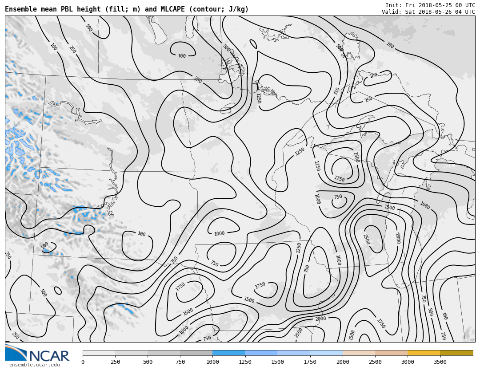Pick the bright blue 1000–1250 colorbar swatch
This screenshot has width=480, height=370.
(x=229, y=353)
